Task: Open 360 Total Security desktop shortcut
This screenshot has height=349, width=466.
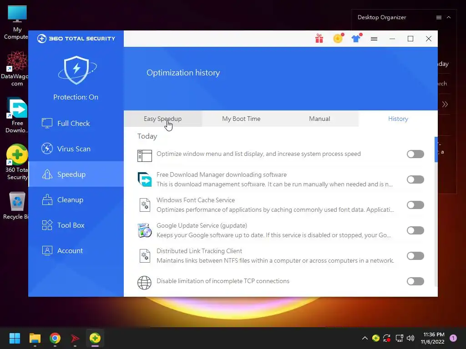Action: pyautogui.click(x=17, y=162)
